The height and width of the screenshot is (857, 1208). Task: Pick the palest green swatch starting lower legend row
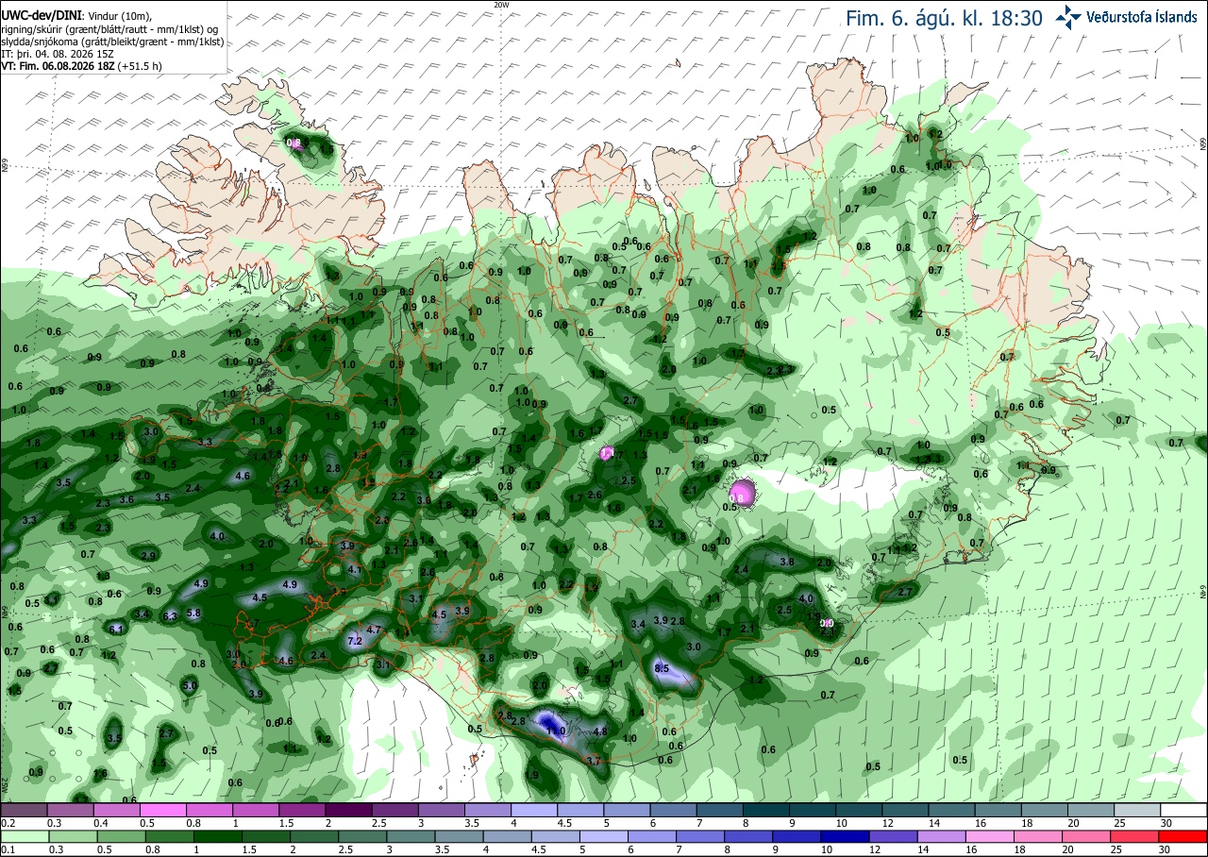tap(24, 836)
